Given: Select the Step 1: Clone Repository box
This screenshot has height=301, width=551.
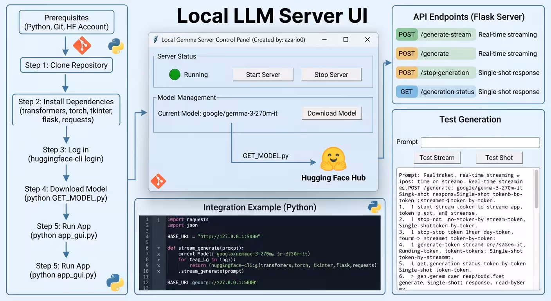Looking at the screenshot, I should click(x=66, y=65).
